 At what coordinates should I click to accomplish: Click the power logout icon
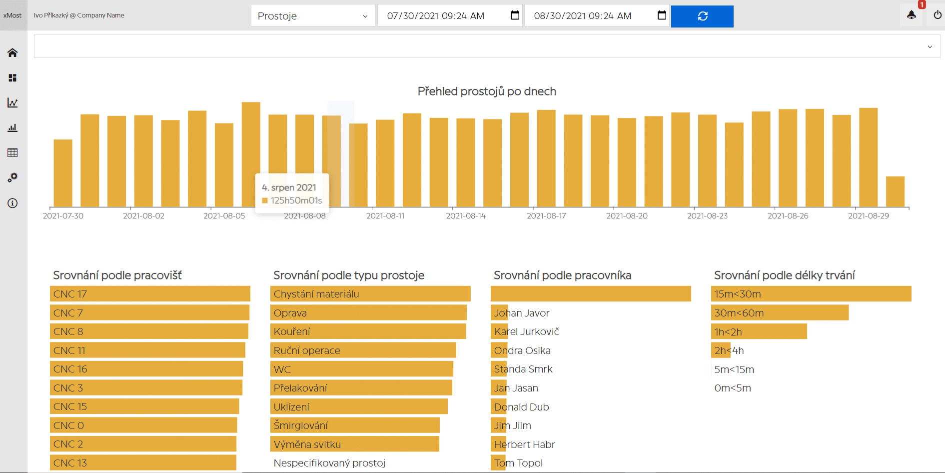coord(938,15)
